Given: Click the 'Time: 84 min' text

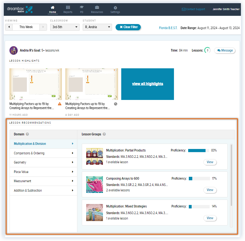Looking at the screenshot, I should pos(179,50).
